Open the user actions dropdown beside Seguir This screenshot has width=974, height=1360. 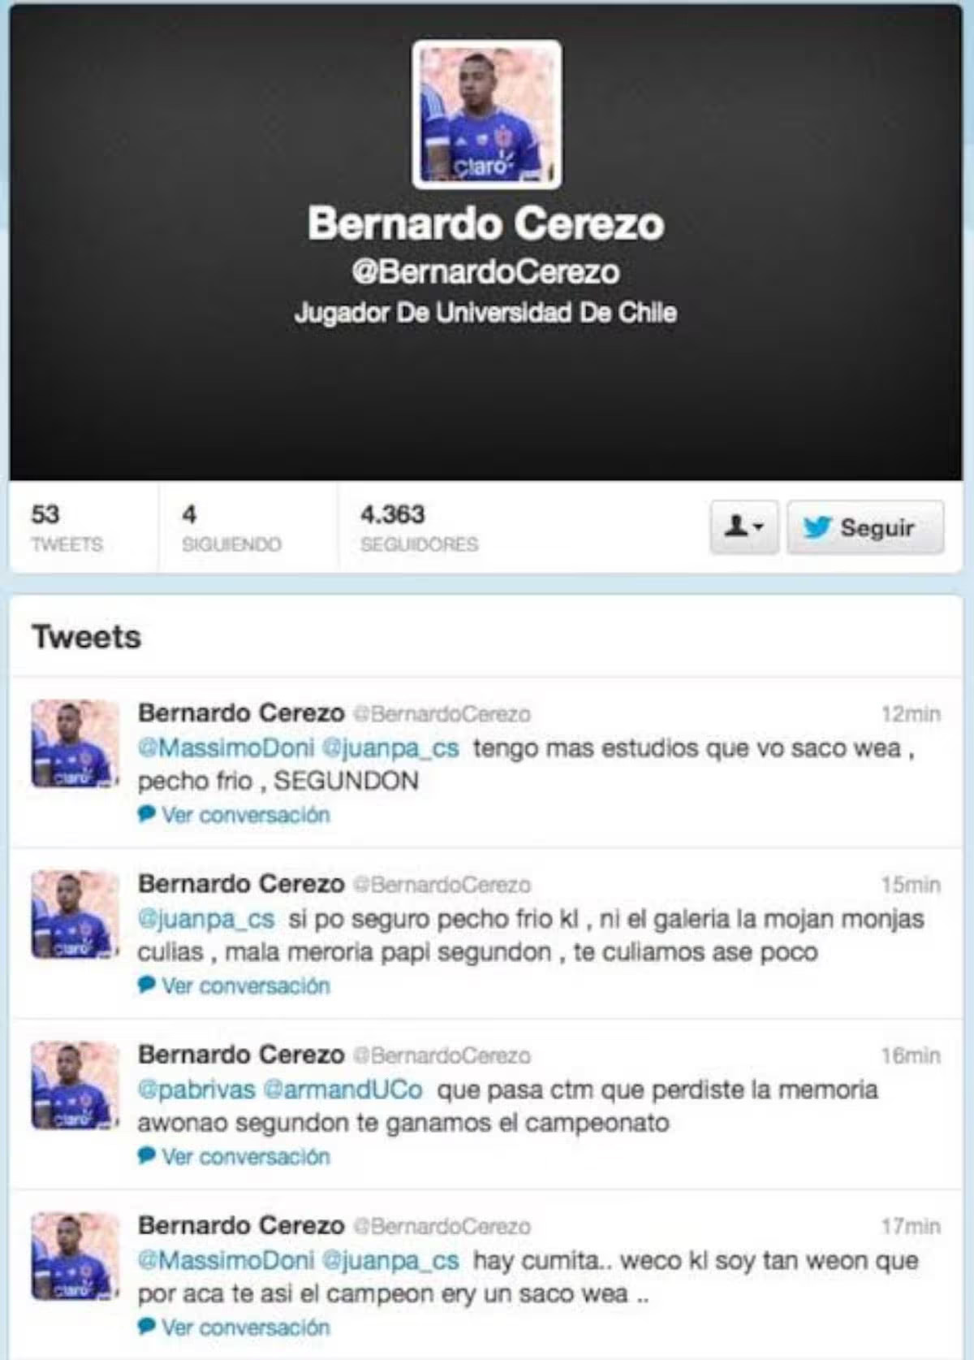pos(743,527)
